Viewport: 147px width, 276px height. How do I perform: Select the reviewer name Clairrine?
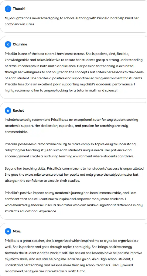(x=20, y=44)
